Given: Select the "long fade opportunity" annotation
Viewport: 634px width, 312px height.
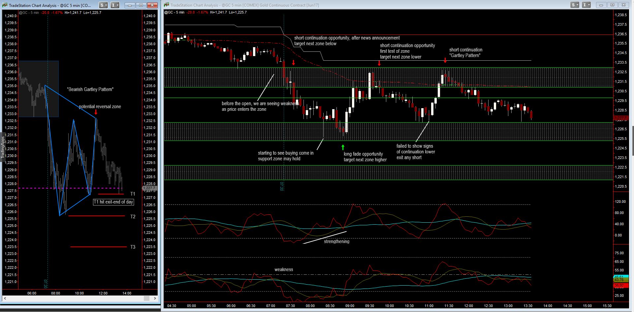Looking at the screenshot, I should (x=365, y=157).
